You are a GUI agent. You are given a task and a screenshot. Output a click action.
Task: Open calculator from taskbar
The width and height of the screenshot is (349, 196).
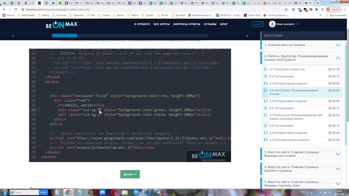click(x=57, y=192)
